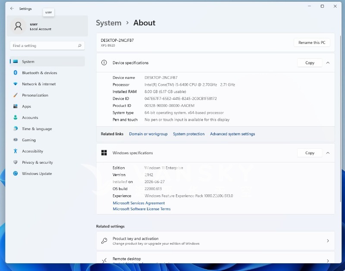
Task: Open System protection link
Action: pyautogui.click(x=189, y=134)
